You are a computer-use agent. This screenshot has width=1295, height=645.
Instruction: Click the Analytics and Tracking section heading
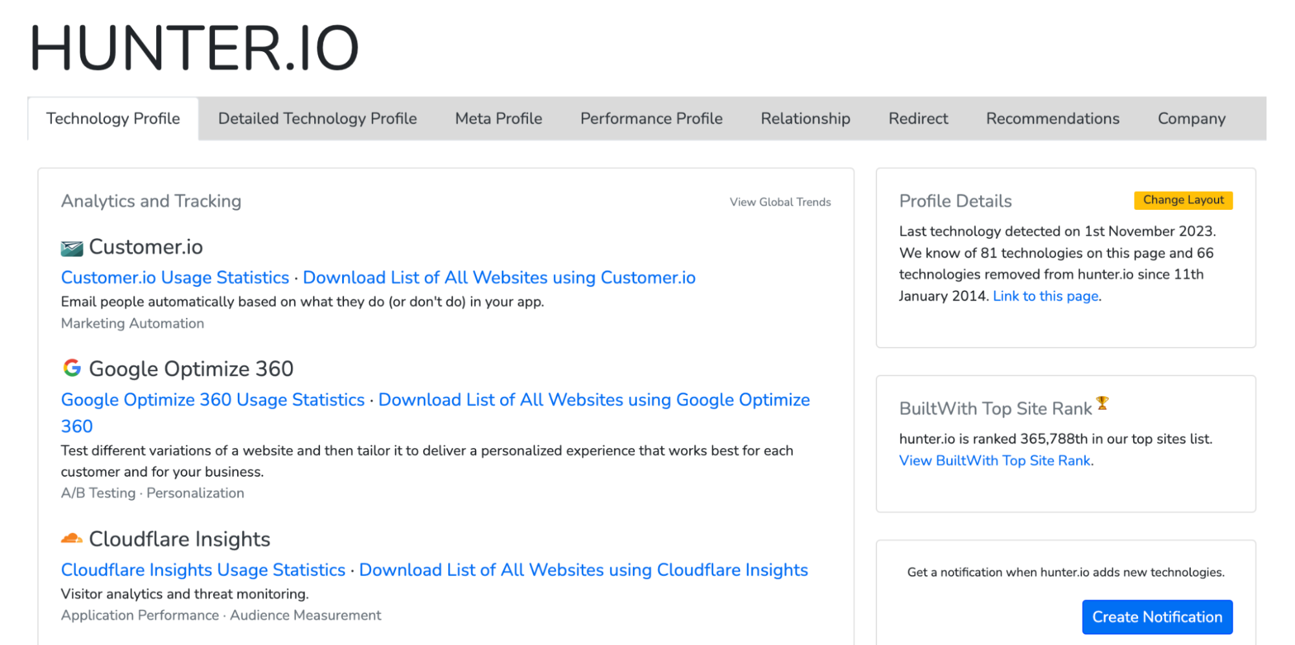[151, 201]
